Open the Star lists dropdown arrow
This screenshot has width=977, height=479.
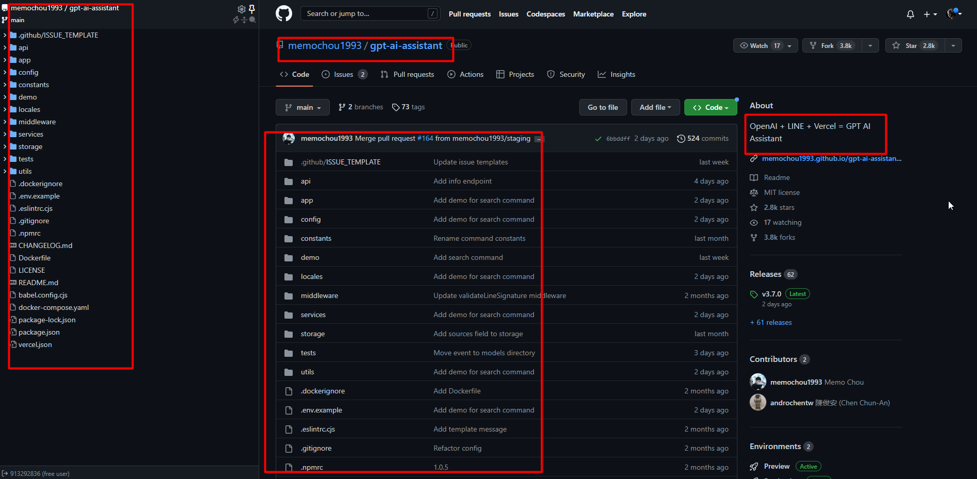click(x=953, y=45)
